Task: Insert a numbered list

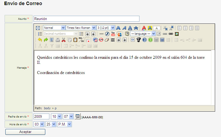Action: (40, 34)
